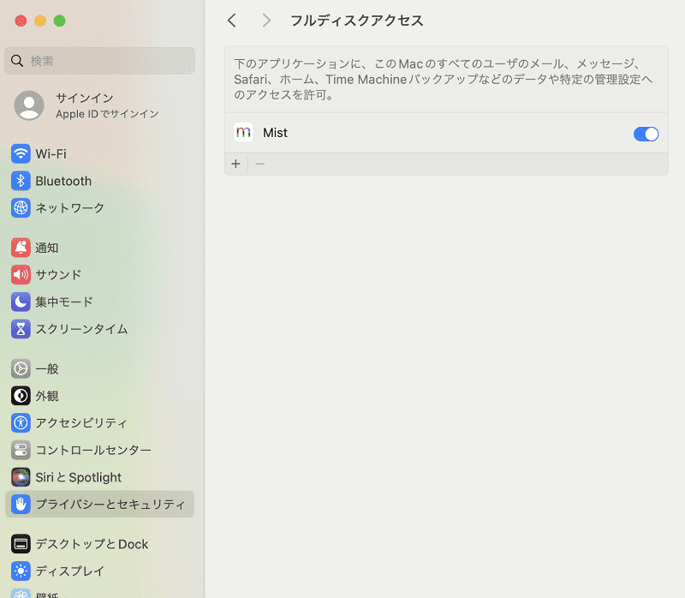
Task: Click the yellow minimize window button
Action: coord(40,21)
